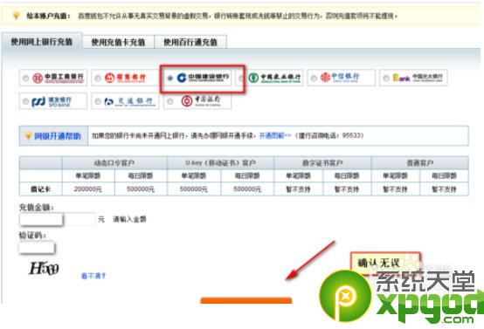Select the Bank of China radio button

(x=170, y=101)
